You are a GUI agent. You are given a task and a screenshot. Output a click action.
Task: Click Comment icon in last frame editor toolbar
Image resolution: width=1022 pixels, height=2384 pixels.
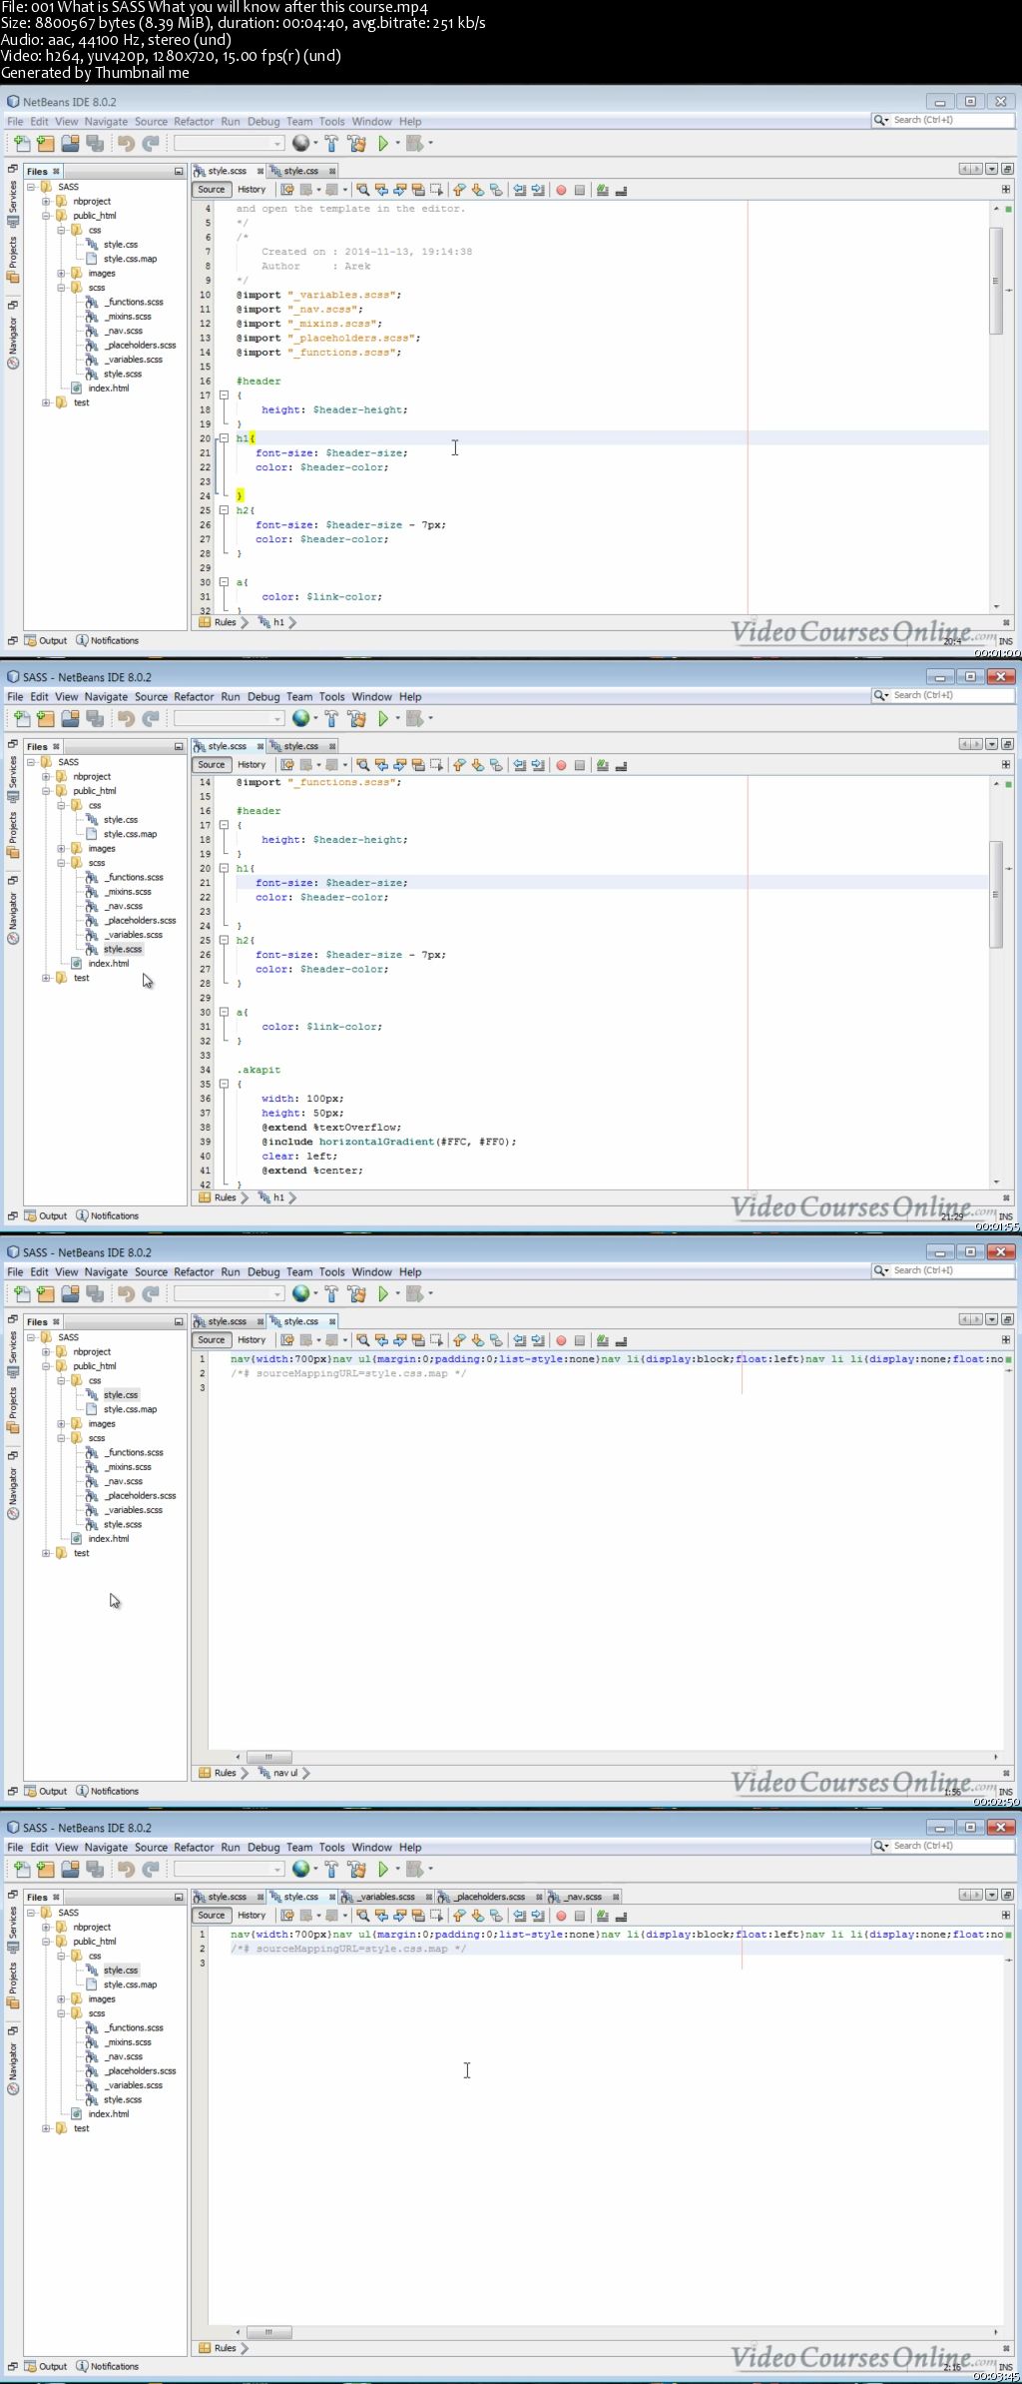point(603,1916)
